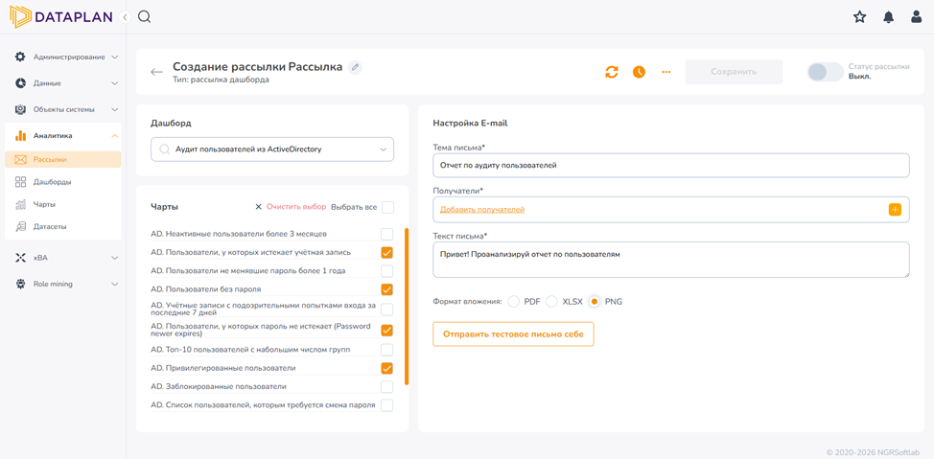Click the 'Очистить выбор' link
Screen dimensions: 934x459
click(296, 207)
